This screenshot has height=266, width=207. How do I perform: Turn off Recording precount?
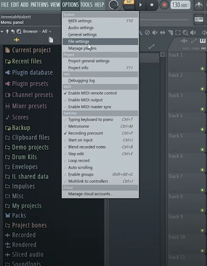coord(86,133)
